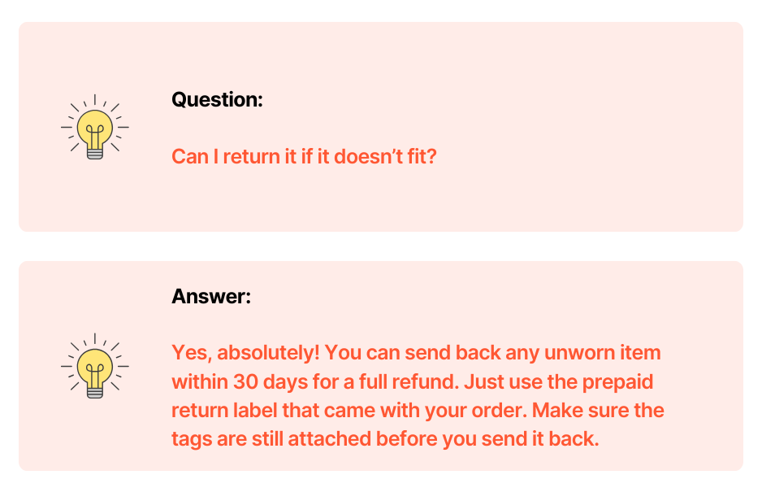762x492 pixels.
Task: Click the lightbulb icon beside the answer
Action: 95,366
